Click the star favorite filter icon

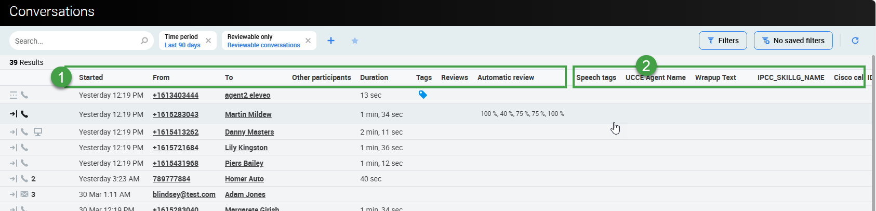point(355,41)
